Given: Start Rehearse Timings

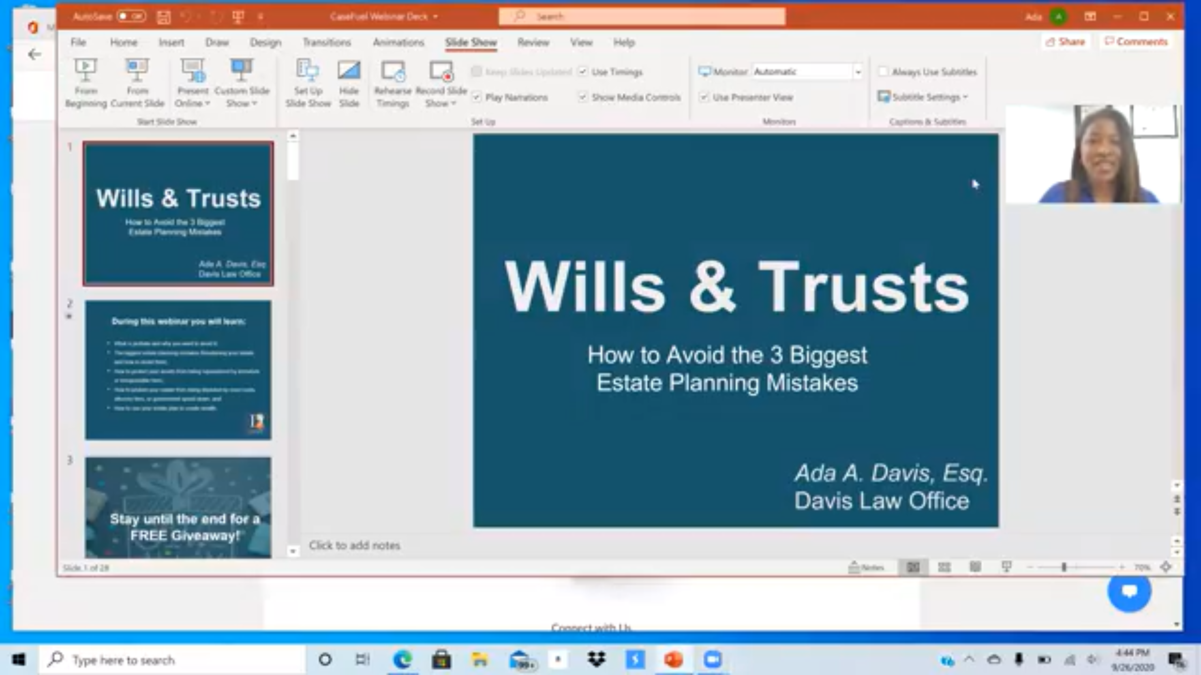Looking at the screenshot, I should coord(393,83).
